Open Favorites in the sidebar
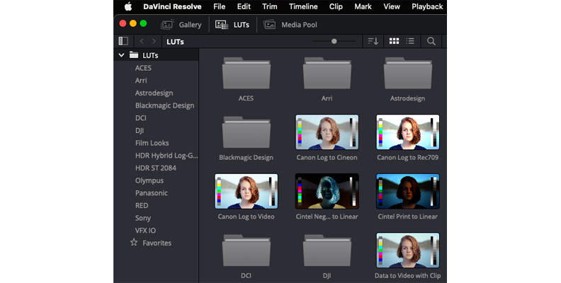This screenshot has width=561, height=283. (151, 243)
